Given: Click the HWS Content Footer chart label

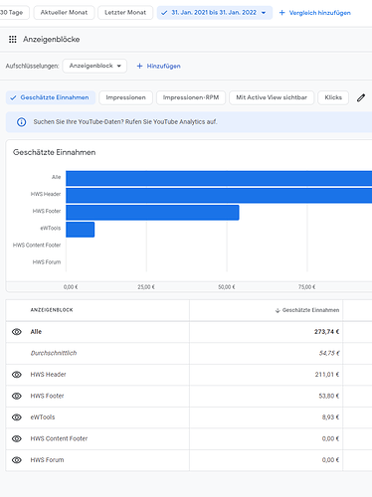Looking at the screenshot, I should point(37,246).
